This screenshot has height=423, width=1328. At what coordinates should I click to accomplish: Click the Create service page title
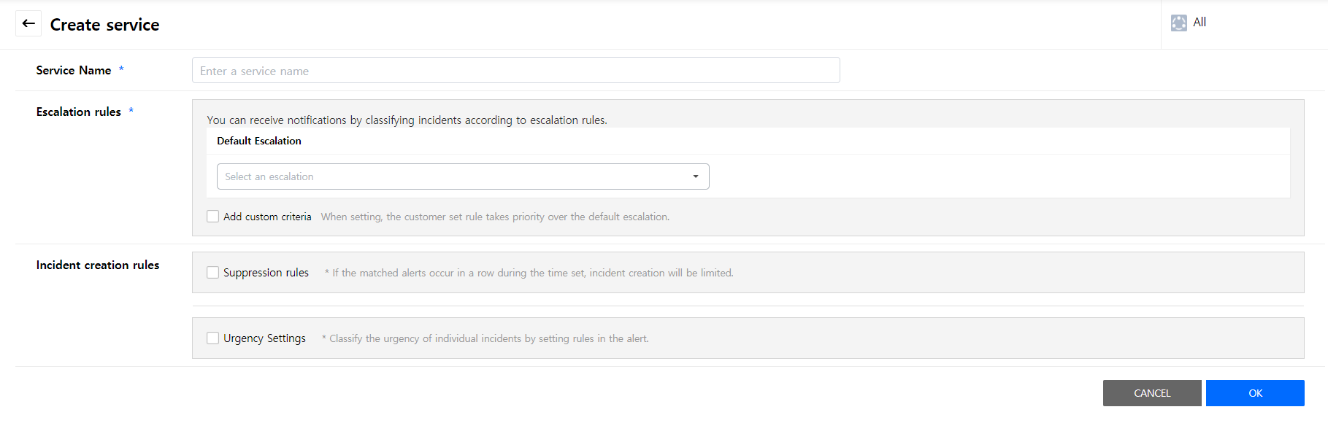(x=104, y=25)
